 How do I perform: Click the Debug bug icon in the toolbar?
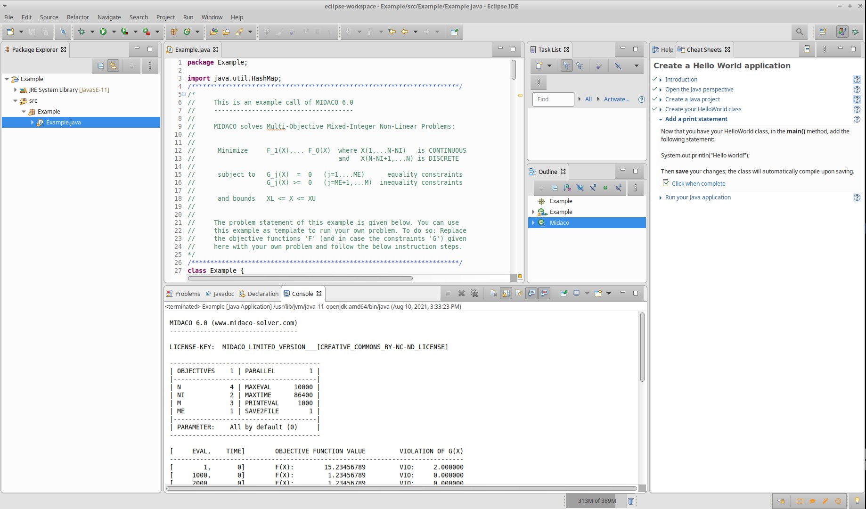pos(82,32)
